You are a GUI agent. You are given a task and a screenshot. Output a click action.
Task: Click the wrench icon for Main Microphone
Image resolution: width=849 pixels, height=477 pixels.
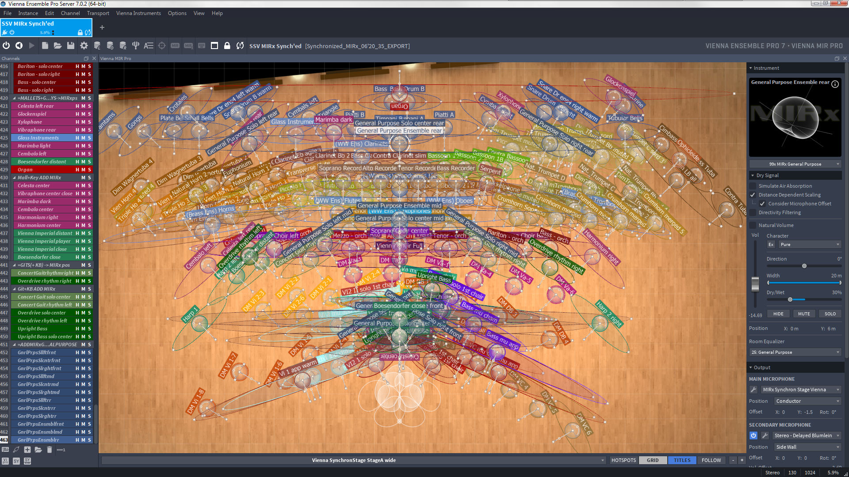(753, 390)
